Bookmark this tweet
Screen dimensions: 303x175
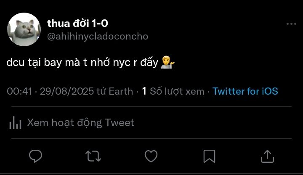209,156
